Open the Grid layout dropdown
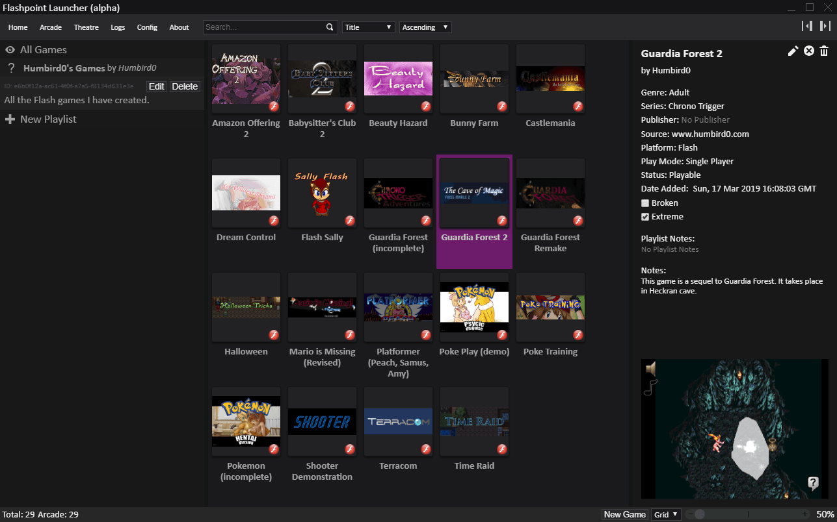 [x=666, y=514]
